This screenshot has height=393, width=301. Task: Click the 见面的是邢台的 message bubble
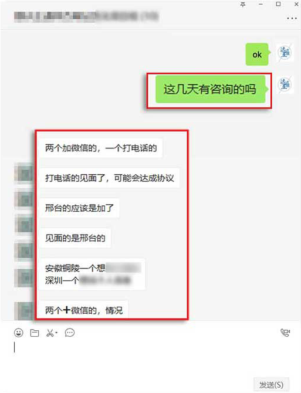[x=75, y=238]
